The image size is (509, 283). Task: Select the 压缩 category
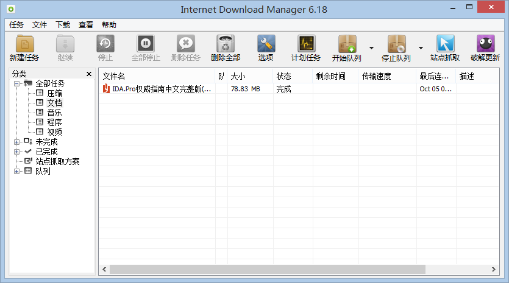coord(54,93)
